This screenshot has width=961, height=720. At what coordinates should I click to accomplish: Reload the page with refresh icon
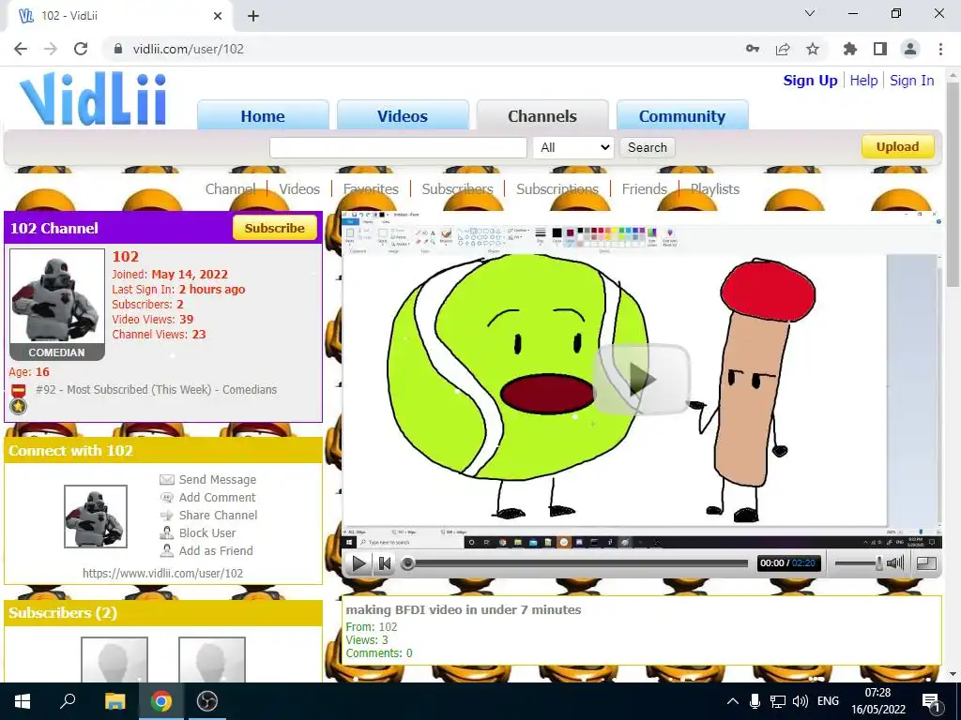point(81,49)
